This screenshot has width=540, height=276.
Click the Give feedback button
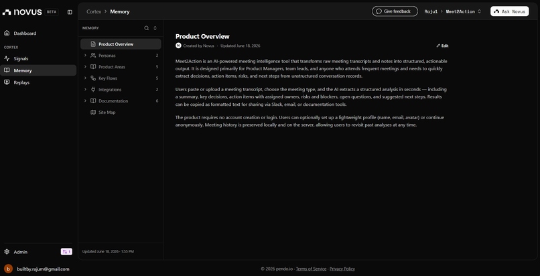point(395,11)
